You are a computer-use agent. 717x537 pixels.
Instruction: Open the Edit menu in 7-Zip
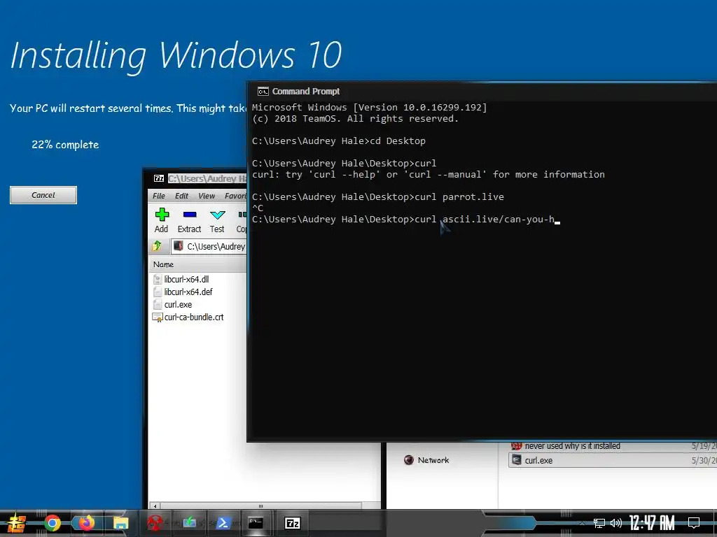click(x=181, y=196)
